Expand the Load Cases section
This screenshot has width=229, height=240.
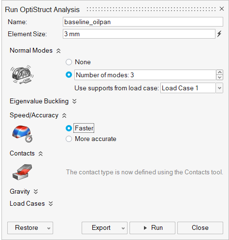coord(51,204)
